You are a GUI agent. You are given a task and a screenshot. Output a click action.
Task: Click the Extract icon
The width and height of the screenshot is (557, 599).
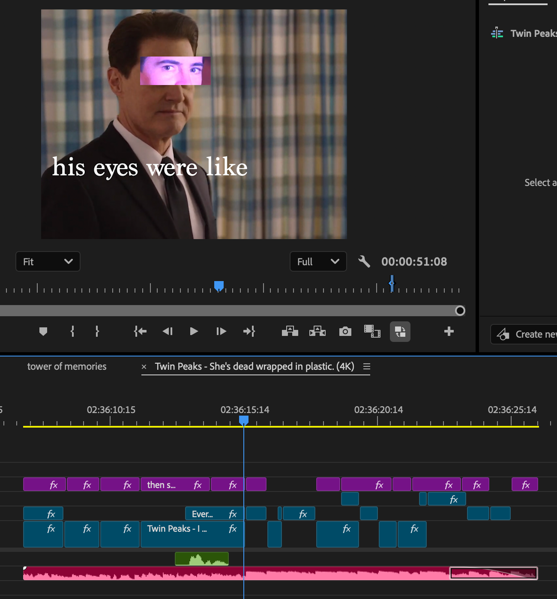(317, 331)
